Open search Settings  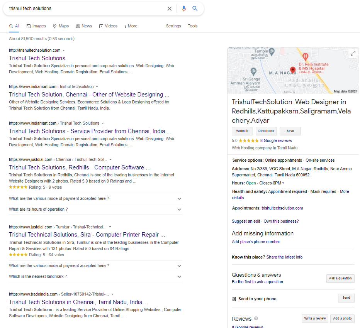click(x=173, y=26)
